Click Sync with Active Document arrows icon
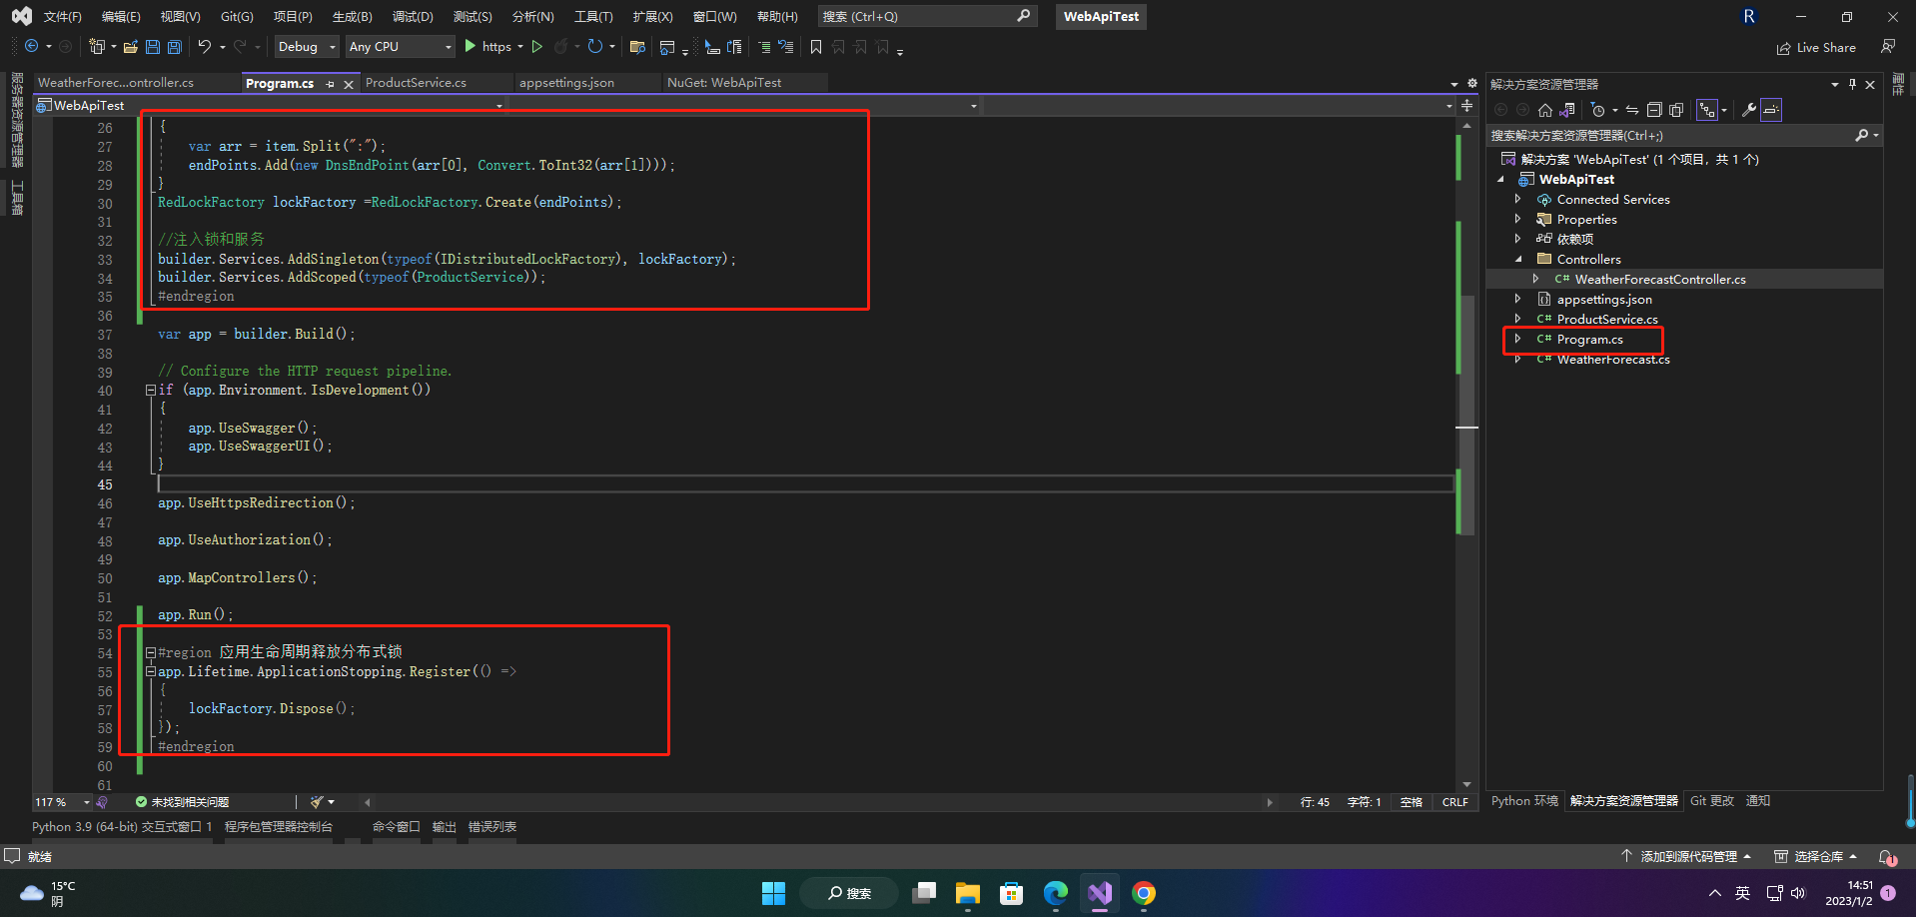 click(x=1631, y=110)
